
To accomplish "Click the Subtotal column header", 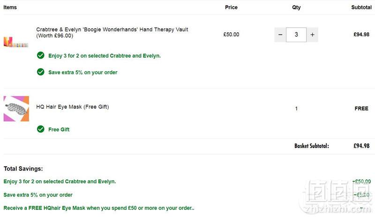I will (361, 7).
